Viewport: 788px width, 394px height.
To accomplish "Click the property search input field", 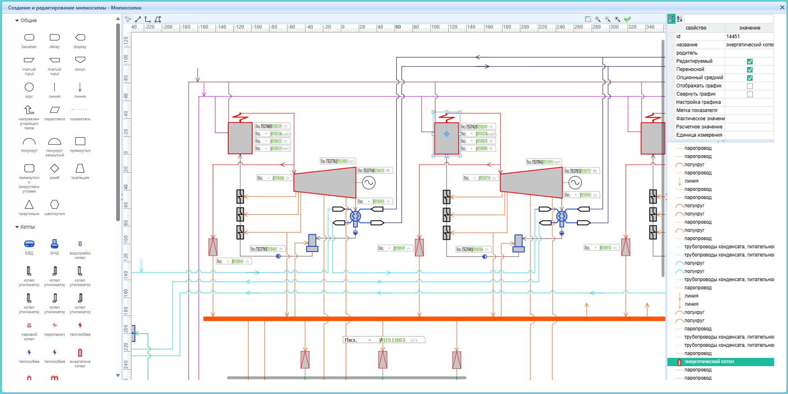I will coord(728,19).
